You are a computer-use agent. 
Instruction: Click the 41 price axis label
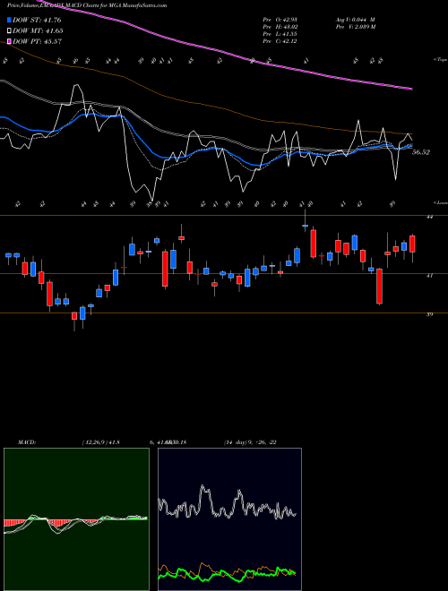tap(429, 276)
